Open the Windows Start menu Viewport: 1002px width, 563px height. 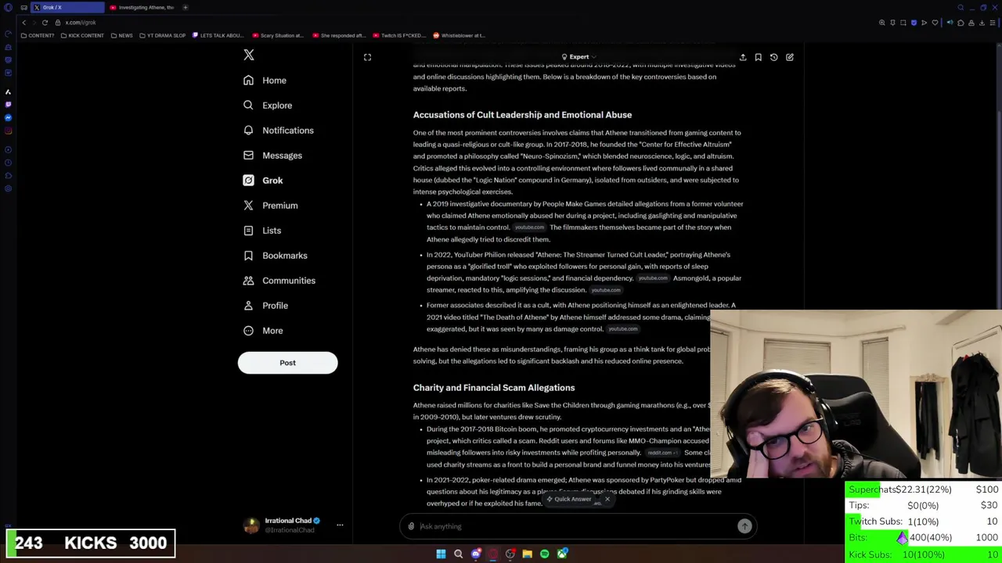coord(441,554)
